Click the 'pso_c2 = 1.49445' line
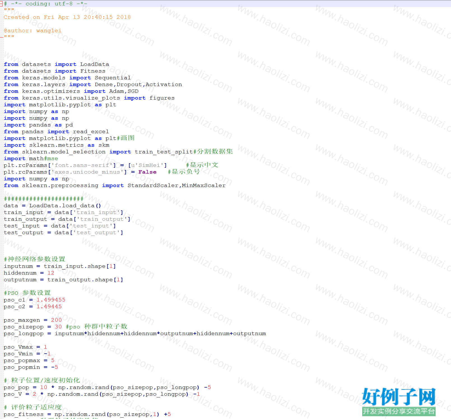451x419 pixels. [33, 307]
